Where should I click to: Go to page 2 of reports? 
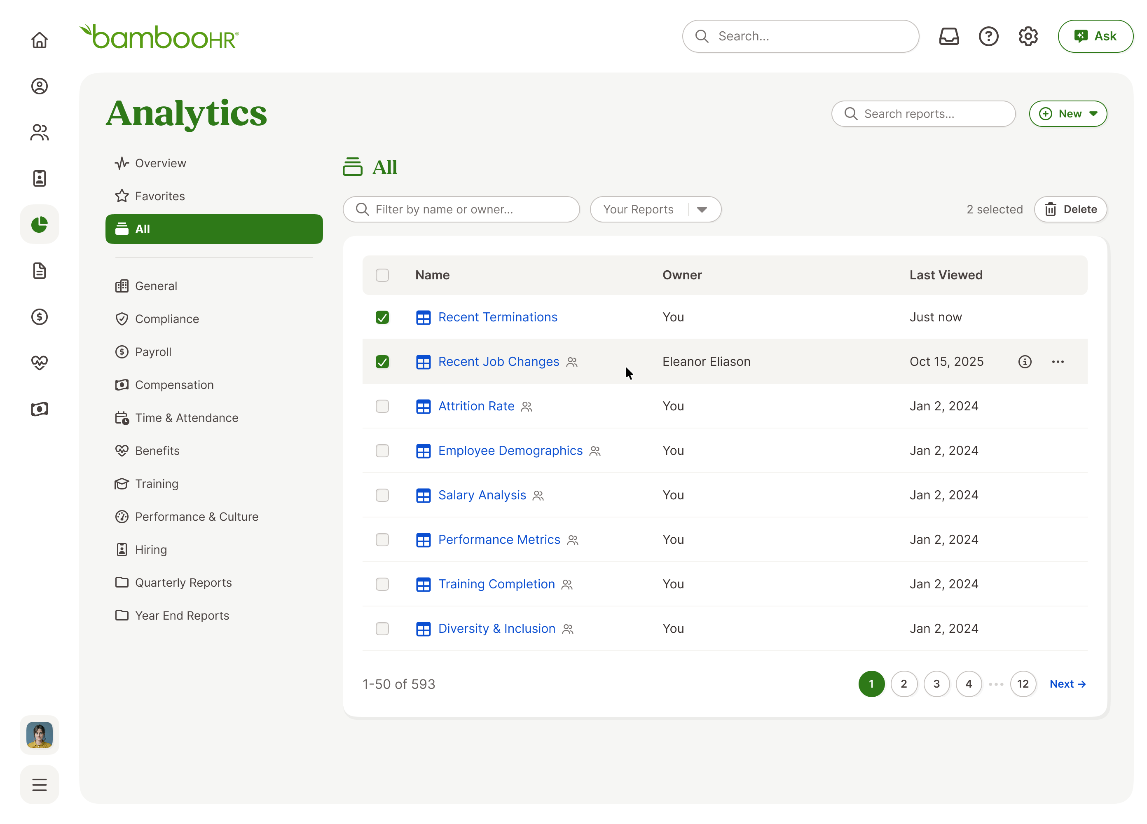click(904, 684)
